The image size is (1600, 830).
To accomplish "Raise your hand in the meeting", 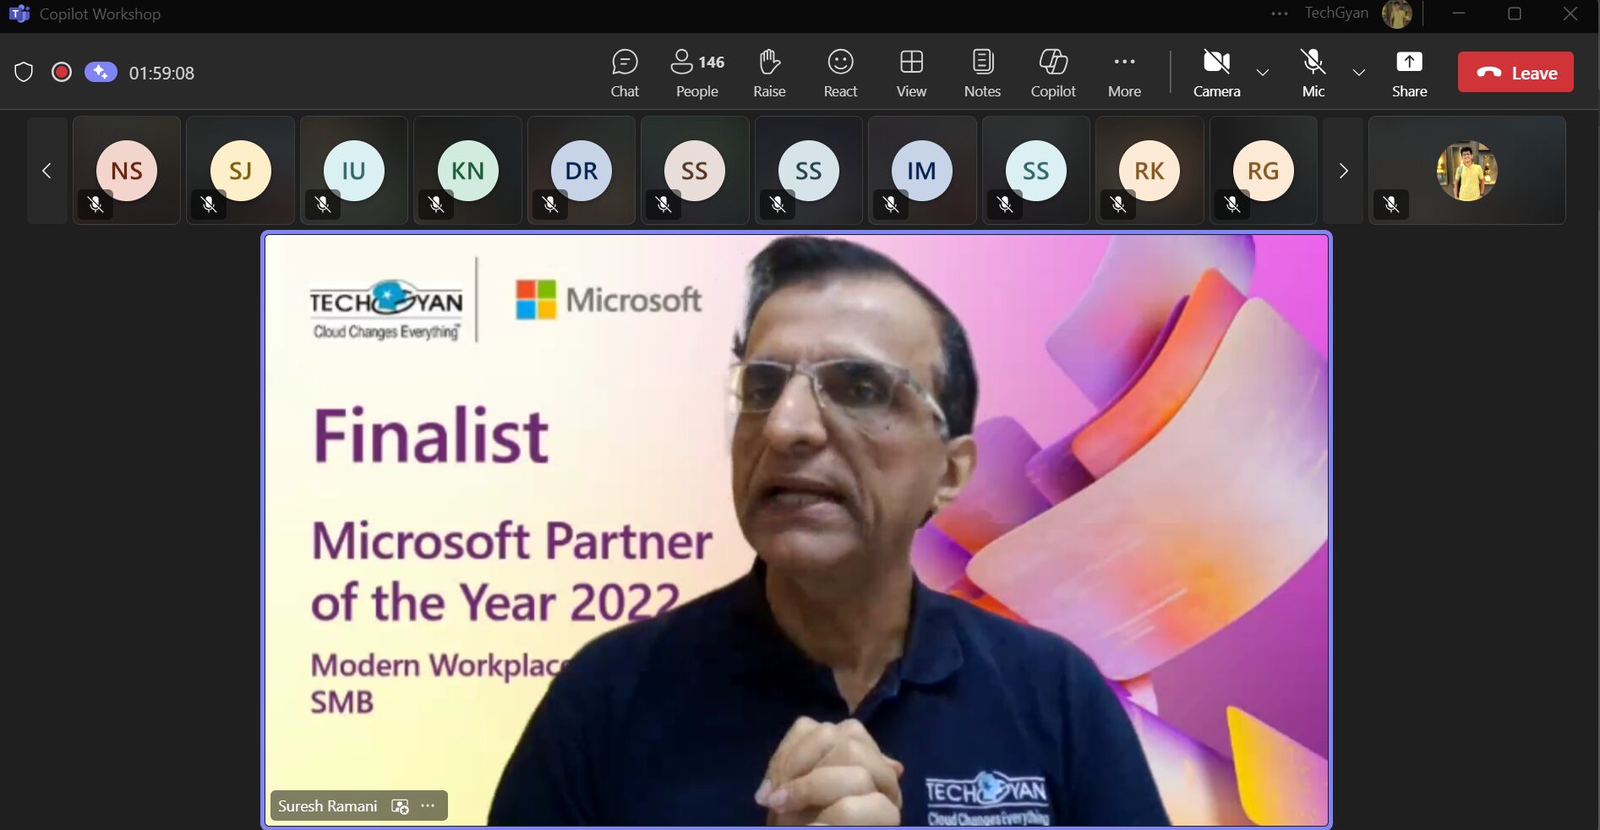I will 769,73.
